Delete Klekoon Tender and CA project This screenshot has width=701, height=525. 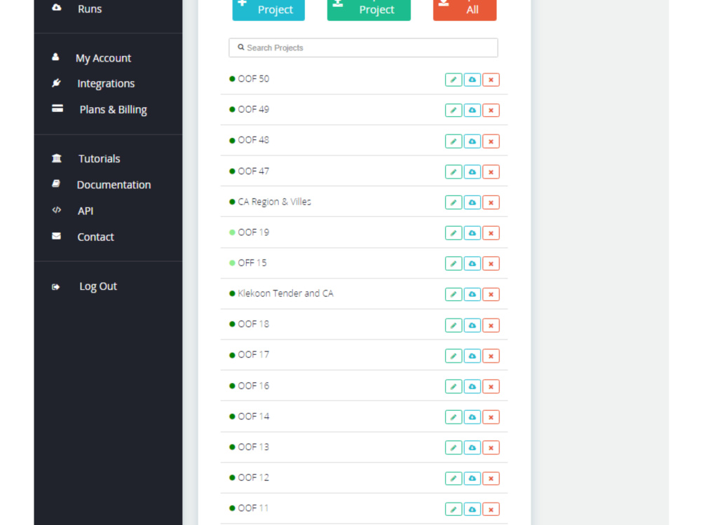tap(491, 295)
